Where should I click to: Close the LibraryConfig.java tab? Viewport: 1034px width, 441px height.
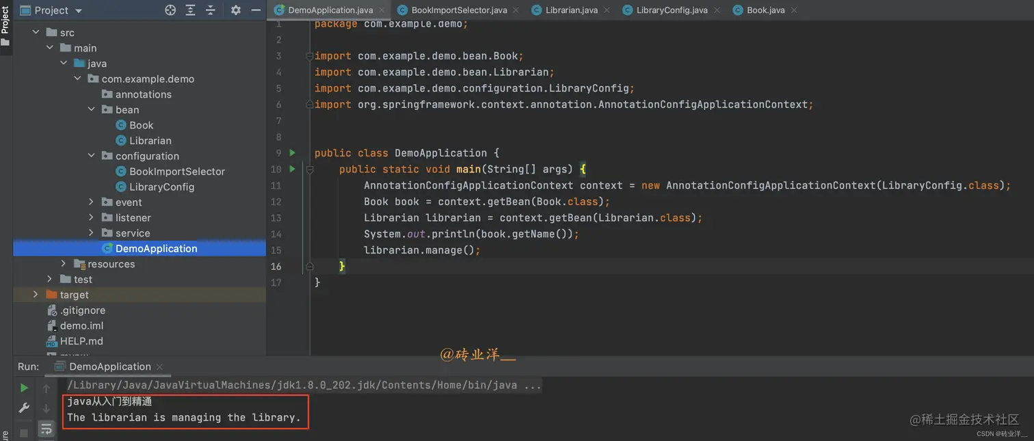pos(717,10)
